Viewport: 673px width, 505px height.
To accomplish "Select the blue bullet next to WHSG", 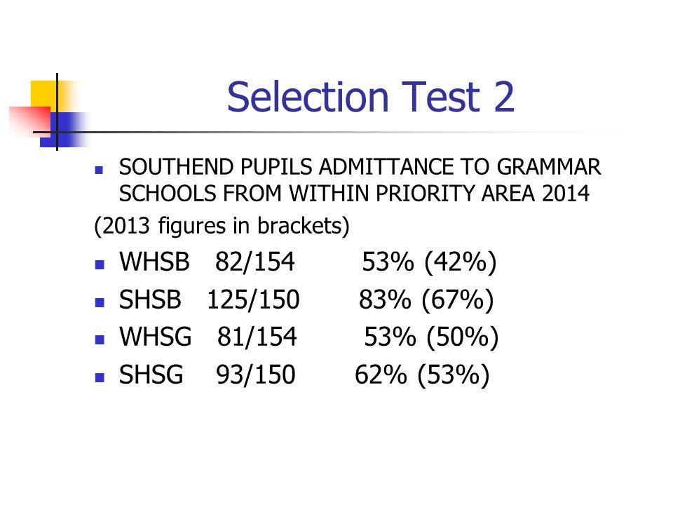I will pos(100,339).
